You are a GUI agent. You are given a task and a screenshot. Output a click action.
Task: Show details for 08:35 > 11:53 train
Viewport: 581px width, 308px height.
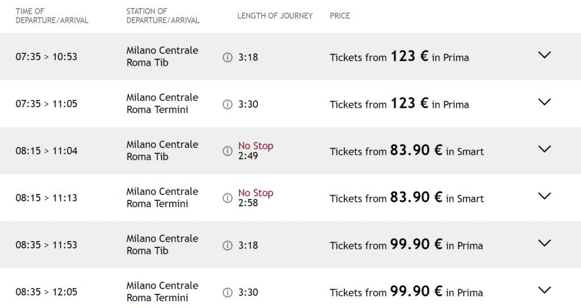(x=545, y=243)
